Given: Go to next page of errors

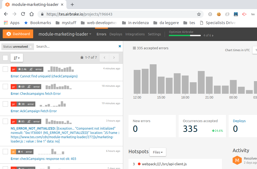Looking at the screenshot, I should [x=114, y=58].
